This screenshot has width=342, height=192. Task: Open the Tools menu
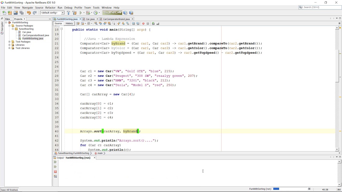pos(96,7)
